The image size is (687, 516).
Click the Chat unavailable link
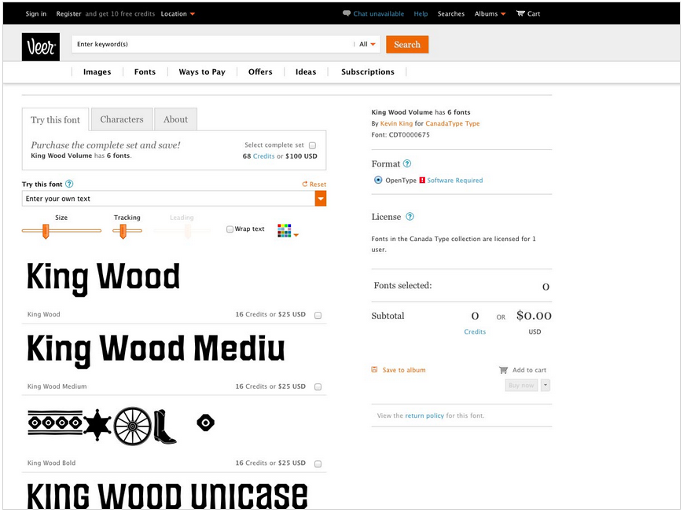[379, 13]
